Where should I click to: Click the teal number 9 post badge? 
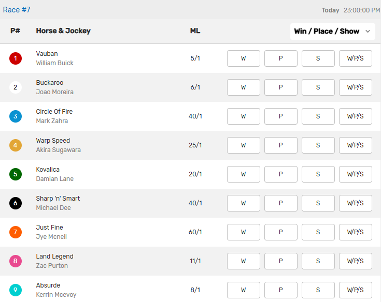point(15,290)
